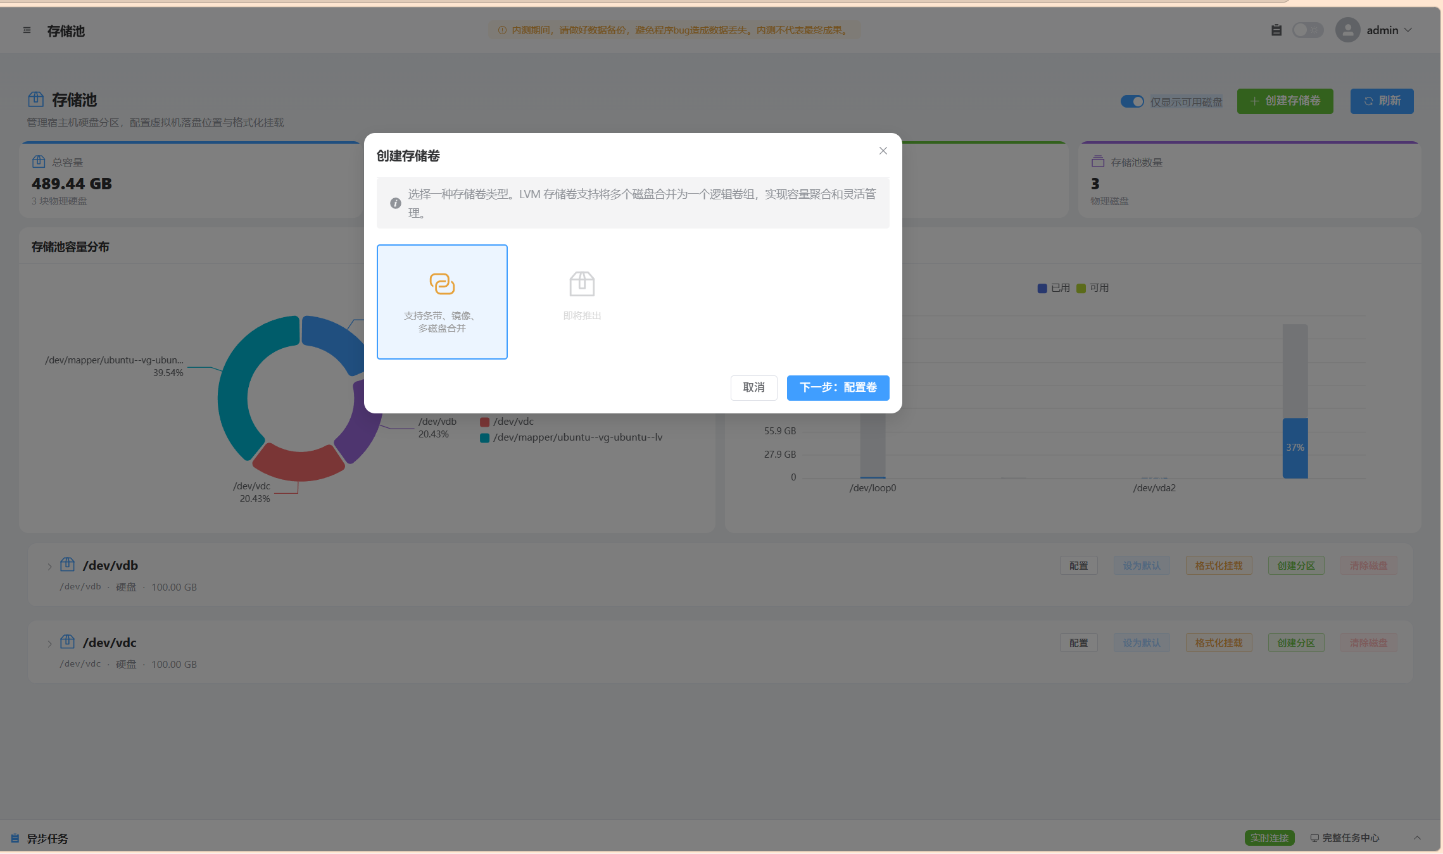Screen dimensions: 1443x854
Task: Toggle the theme switch in top header
Action: coord(1308,30)
